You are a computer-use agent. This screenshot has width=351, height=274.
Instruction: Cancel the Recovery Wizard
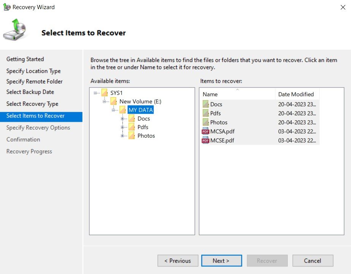[x=313, y=261]
